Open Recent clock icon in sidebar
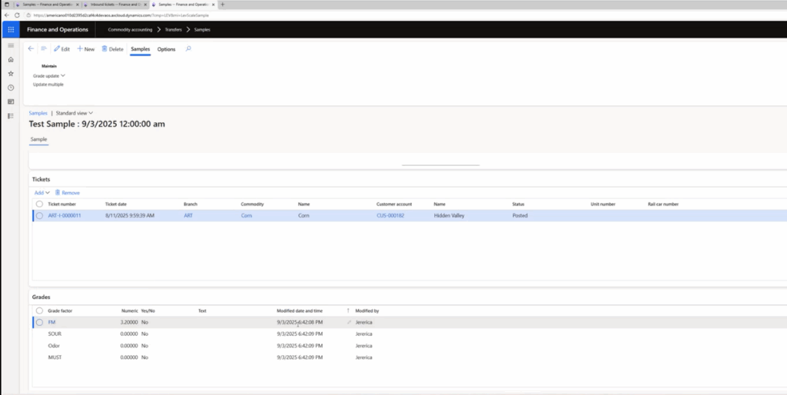787x395 pixels. click(11, 88)
